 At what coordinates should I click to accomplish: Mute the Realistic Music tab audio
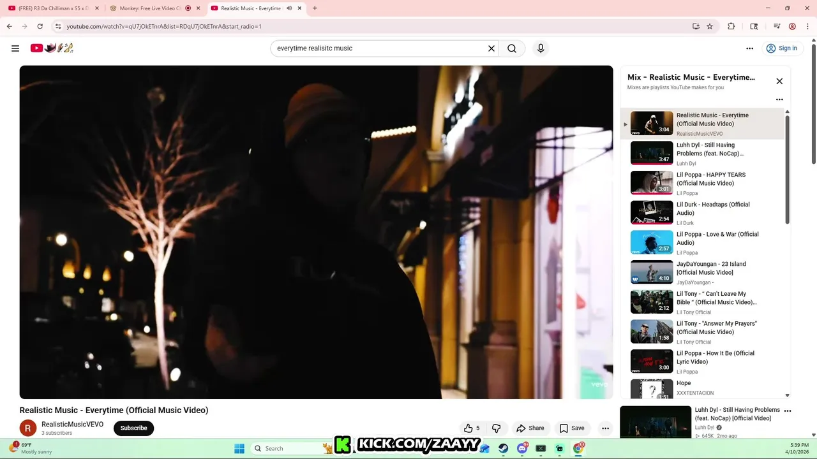(x=289, y=8)
